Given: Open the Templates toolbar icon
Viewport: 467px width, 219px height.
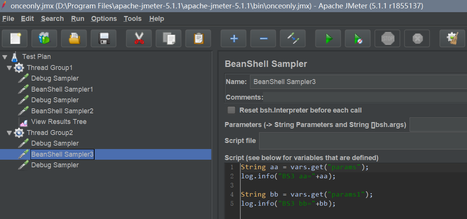Looking at the screenshot, I should (x=44, y=38).
